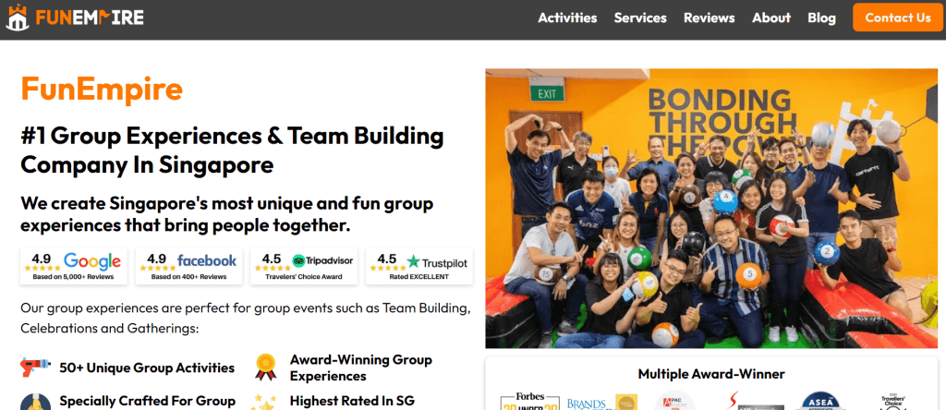The height and width of the screenshot is (410, 946).
Task: Click 'Highest Rated In SG' text
Action: [352, 401]
